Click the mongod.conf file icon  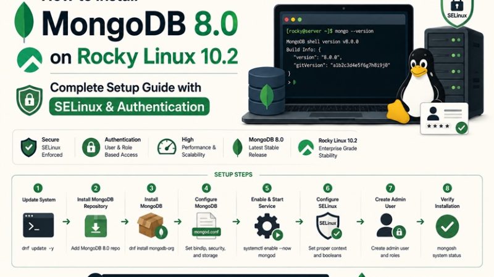tap(206, 225)
